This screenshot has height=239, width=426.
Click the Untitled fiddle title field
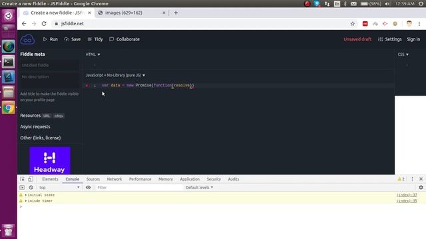tap(49, 65)
